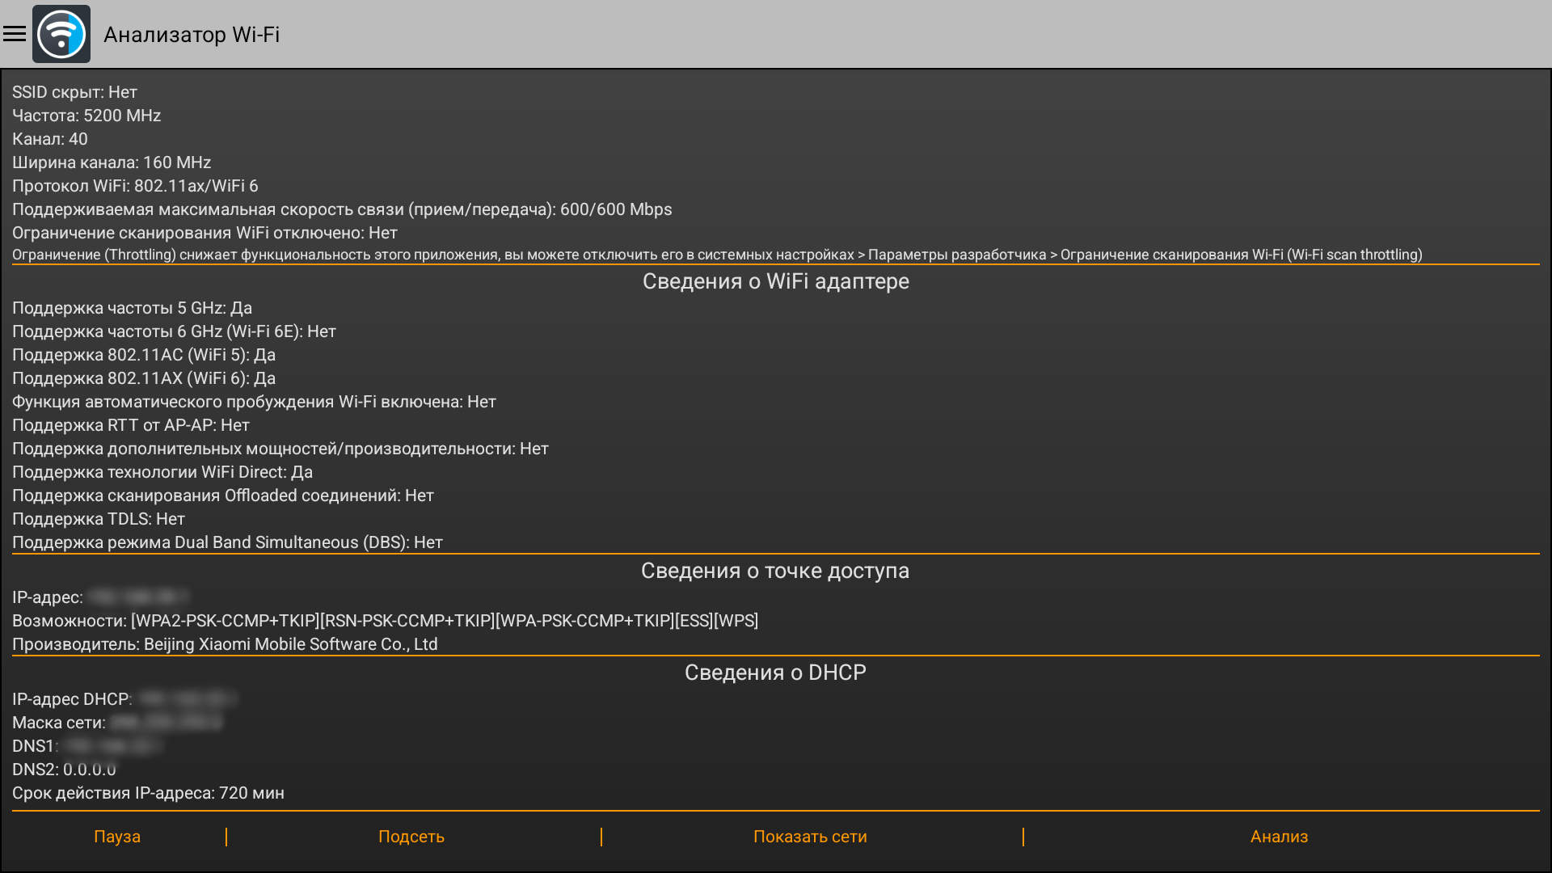1552x873 pixels.
Task: Open the Подсеть tab
Action: pos(411,837)
